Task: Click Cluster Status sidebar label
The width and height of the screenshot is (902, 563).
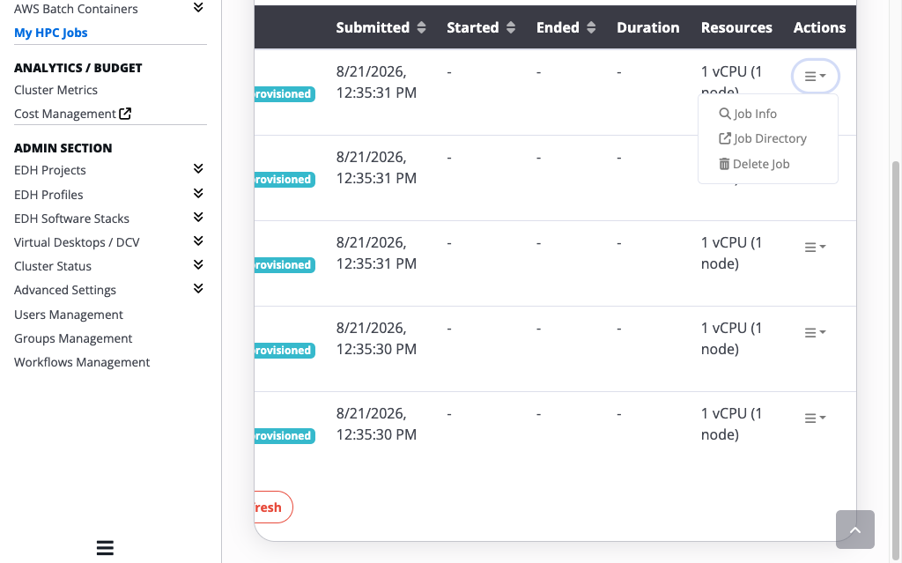Action: 53,267
